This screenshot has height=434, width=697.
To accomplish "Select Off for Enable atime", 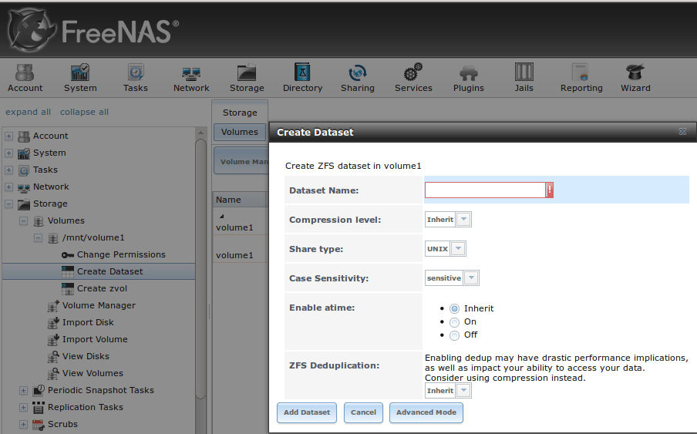I will coord(454,335).
